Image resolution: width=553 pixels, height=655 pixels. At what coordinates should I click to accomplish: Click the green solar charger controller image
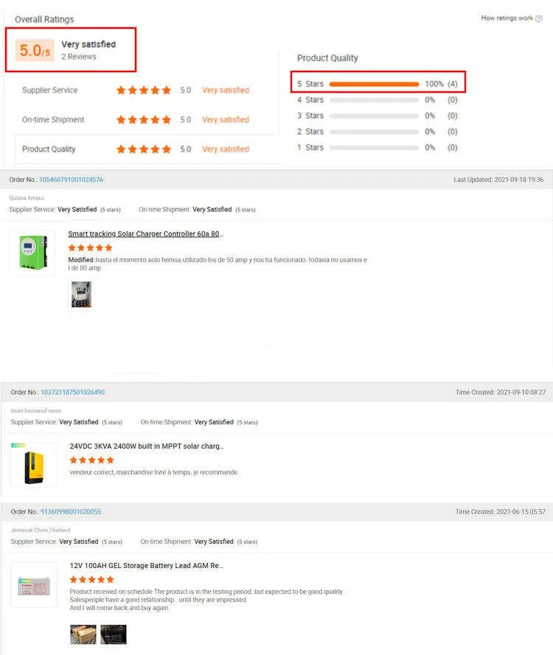pyautogui.click(x=32, y=253)
